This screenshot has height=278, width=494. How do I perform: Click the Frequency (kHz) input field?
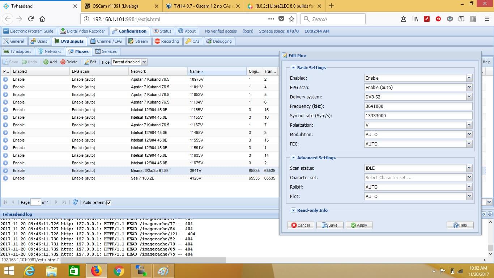pyautogui.click(x=418, y=106)
